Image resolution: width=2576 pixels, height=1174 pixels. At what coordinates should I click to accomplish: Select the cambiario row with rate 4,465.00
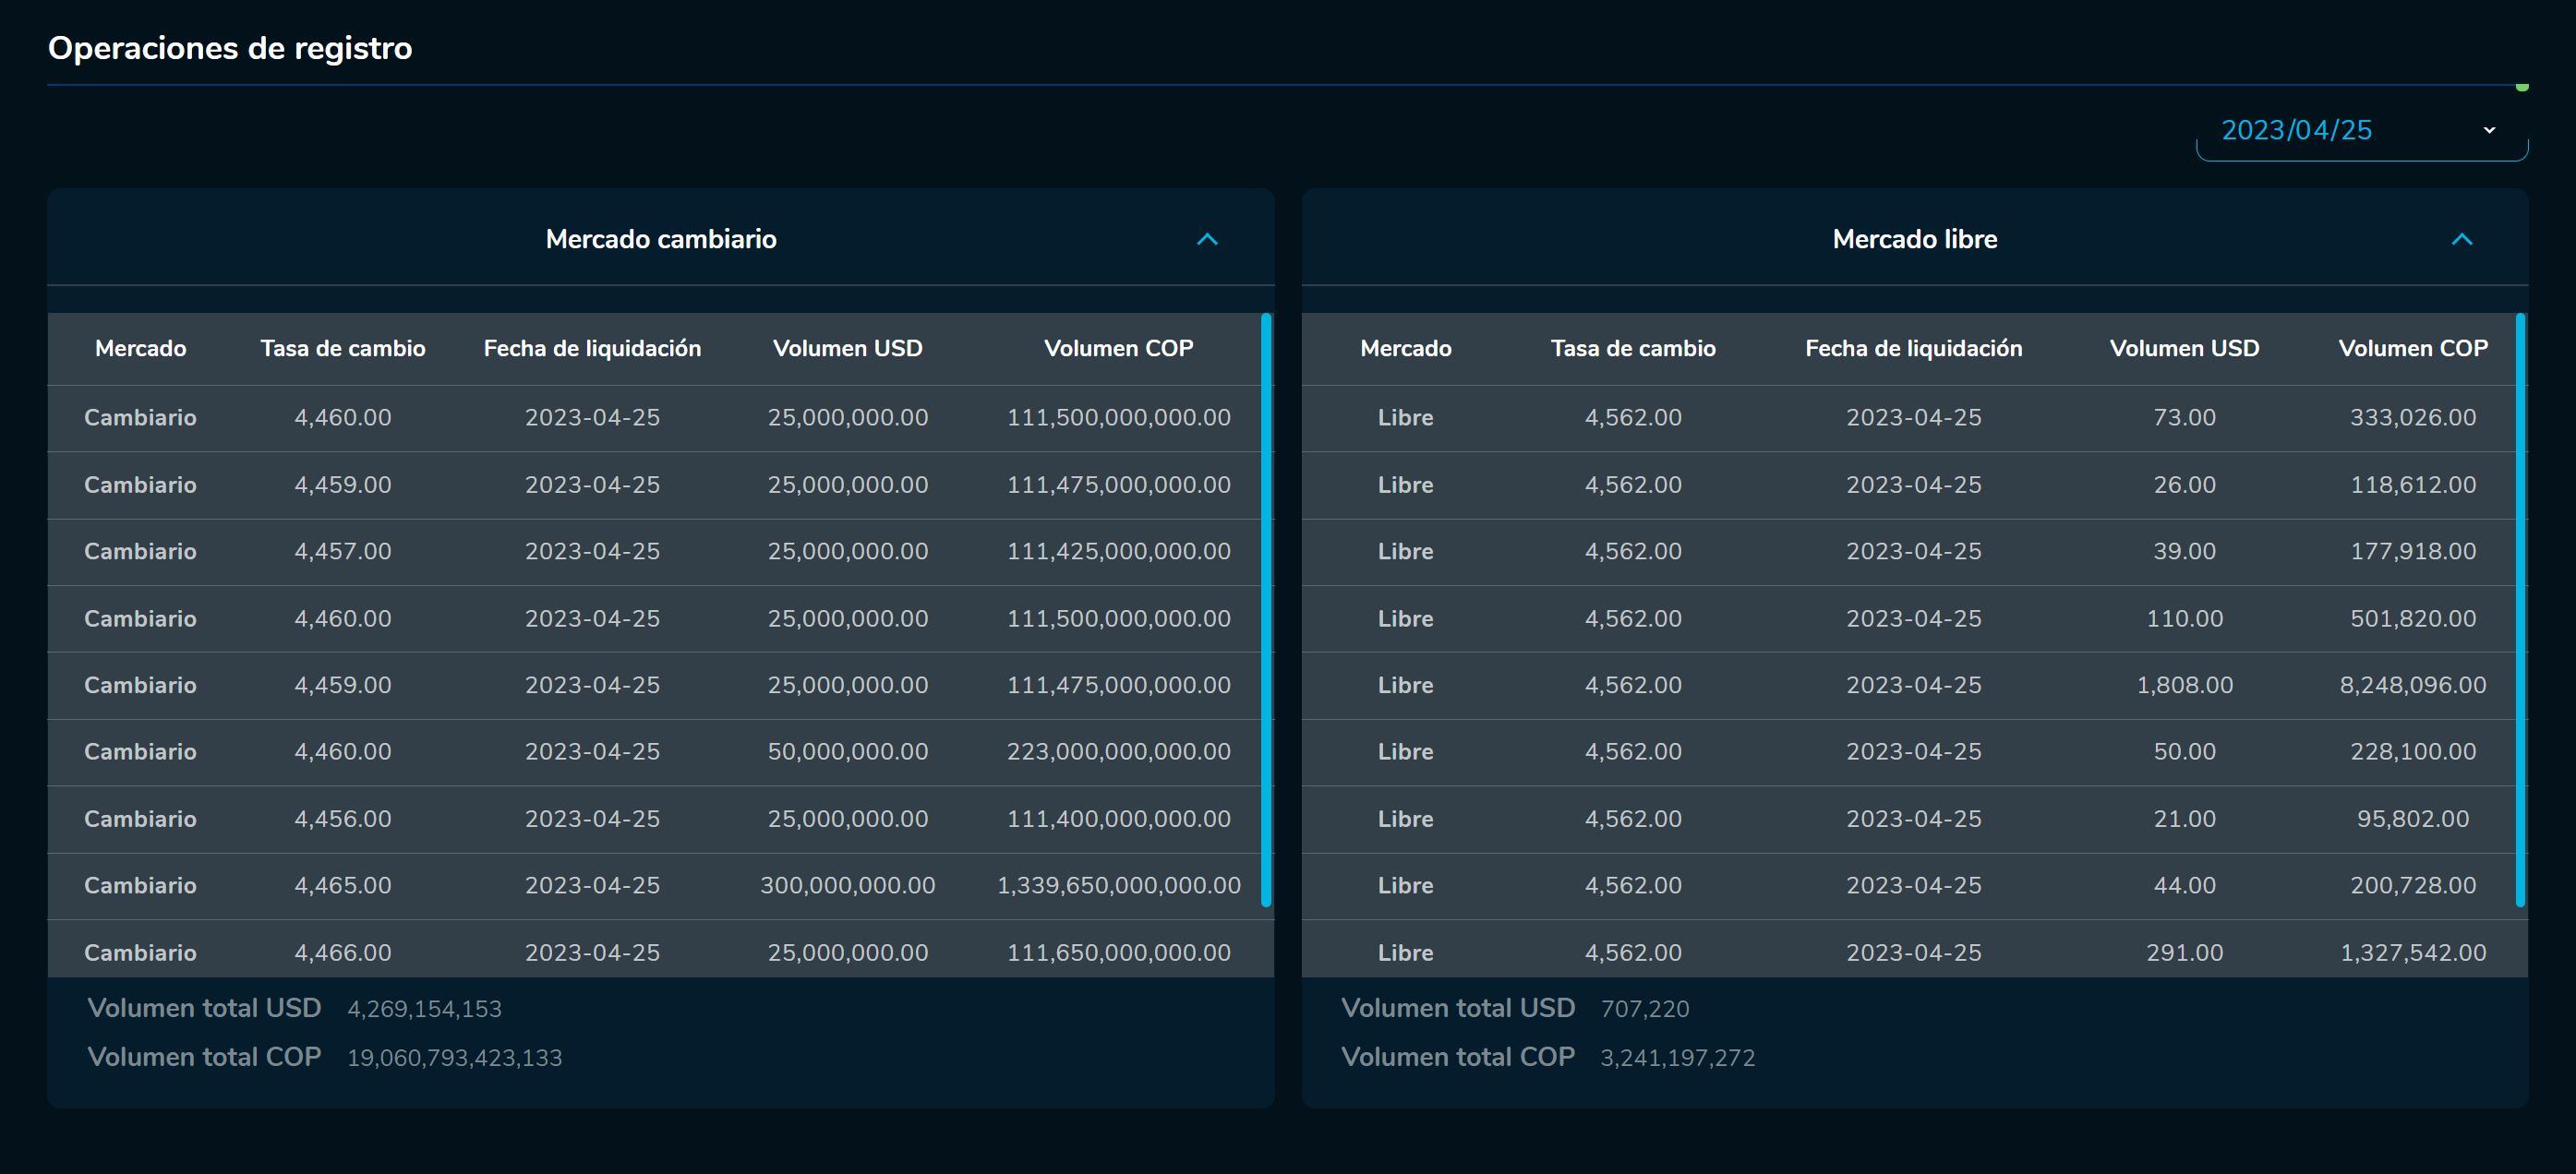tap(343, 886)
